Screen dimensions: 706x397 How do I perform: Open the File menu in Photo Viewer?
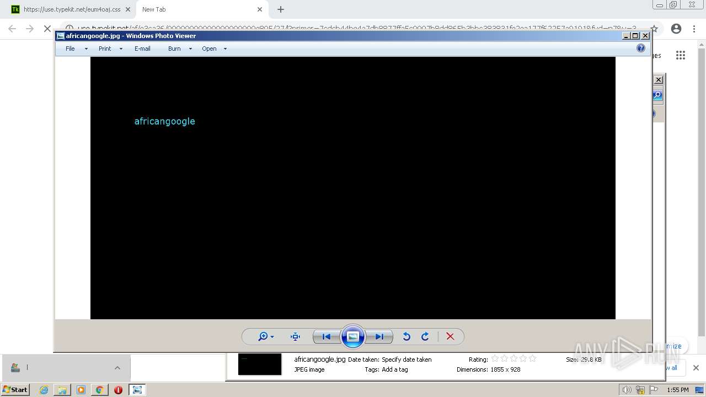(70, 49)
